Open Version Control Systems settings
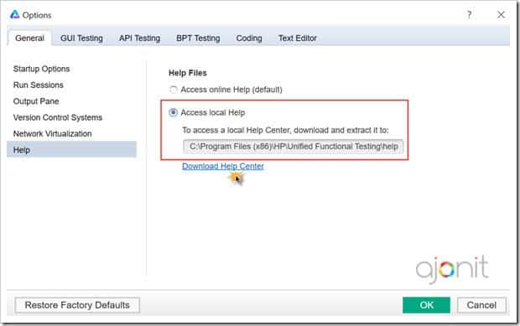 58,117
